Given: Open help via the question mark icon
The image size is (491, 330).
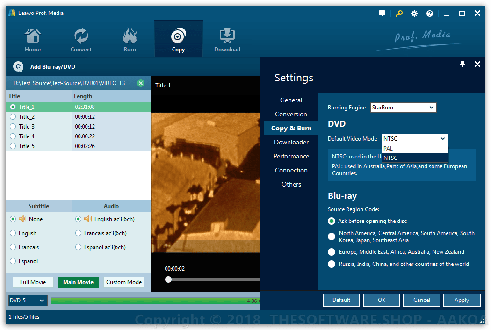Looking at the screenshot, I should tap(429, 14).
